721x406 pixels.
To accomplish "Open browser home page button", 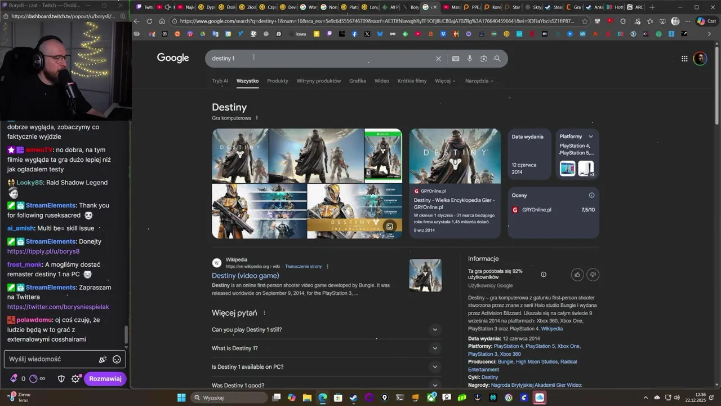I will tap(162, 21).
